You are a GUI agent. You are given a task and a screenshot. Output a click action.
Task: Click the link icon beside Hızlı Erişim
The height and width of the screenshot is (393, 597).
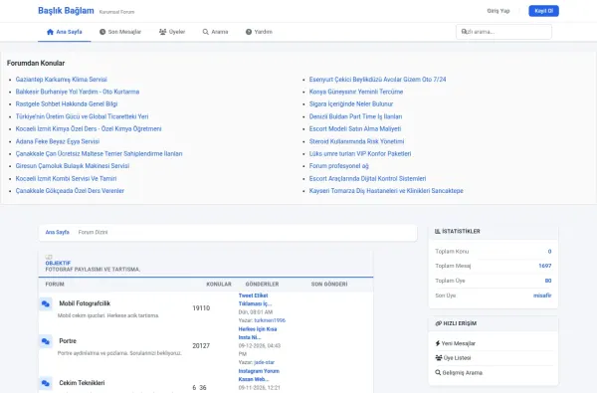438,323
